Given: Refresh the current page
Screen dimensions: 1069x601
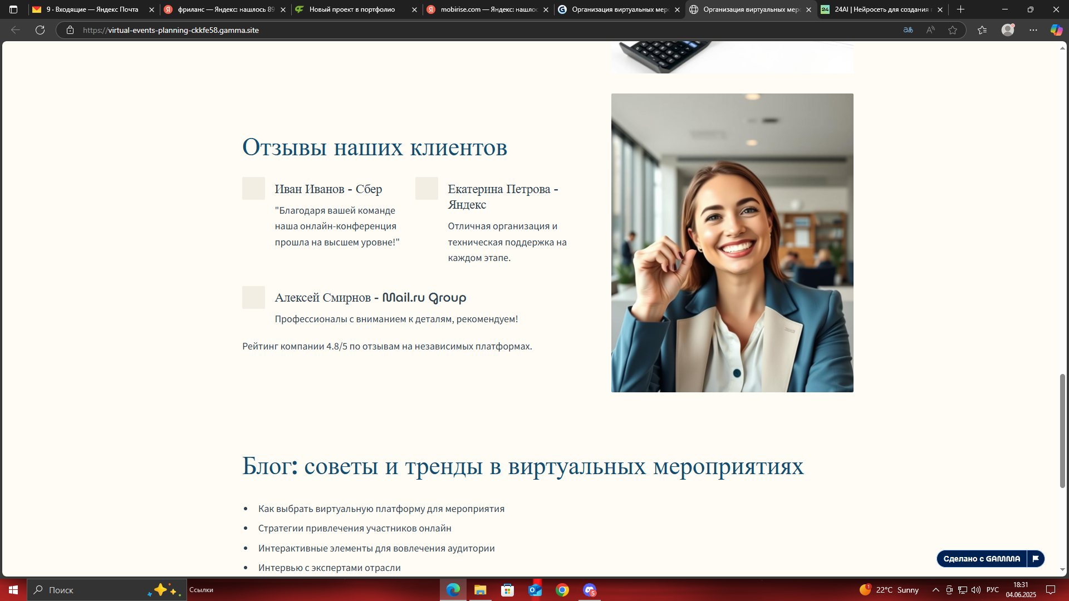Looking at the screenshot, I should (40, 30).
